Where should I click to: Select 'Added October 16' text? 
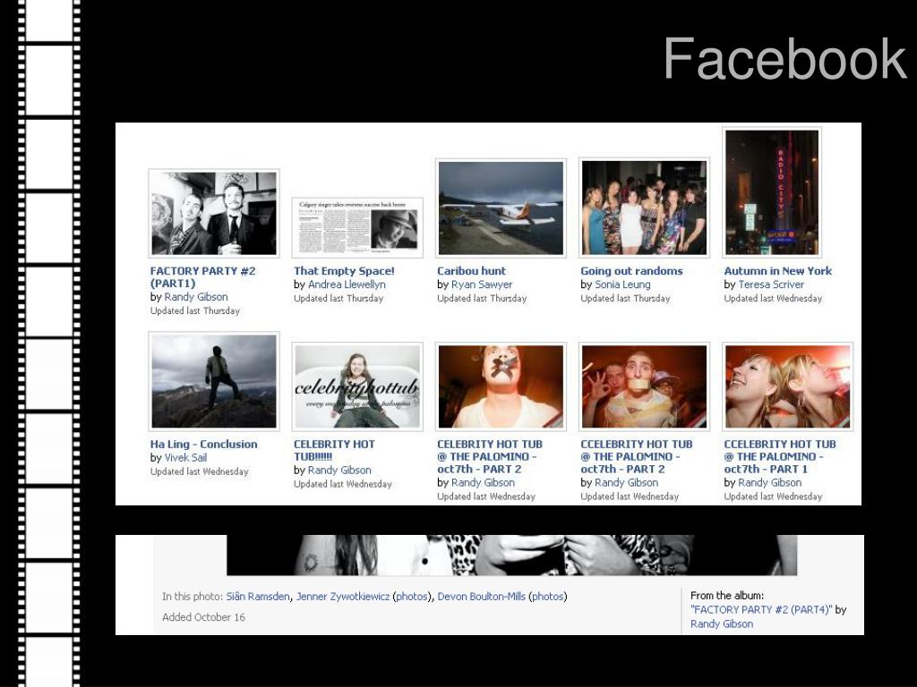tap(203, 617)
